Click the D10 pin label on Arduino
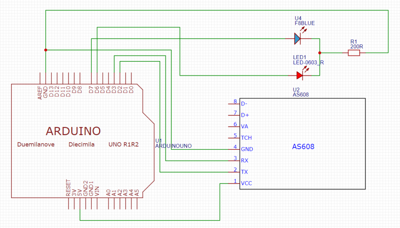Screen dimensions: 400x228 point(68,91)
